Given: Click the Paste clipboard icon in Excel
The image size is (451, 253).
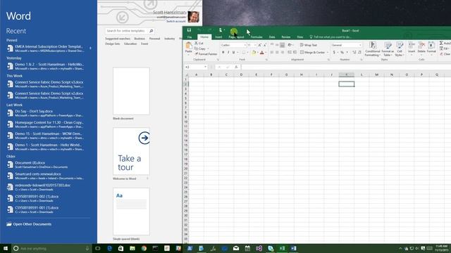Looking at the screenshot, I should pyautogui.click(x=189, y=46).
